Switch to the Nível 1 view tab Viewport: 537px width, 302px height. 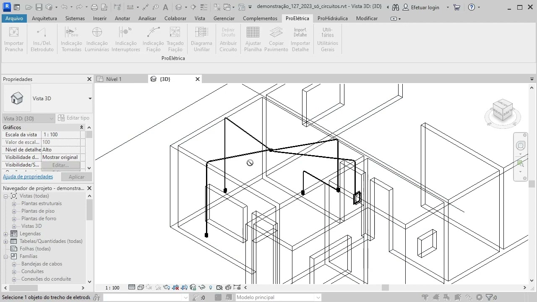(x=114, y=79)
